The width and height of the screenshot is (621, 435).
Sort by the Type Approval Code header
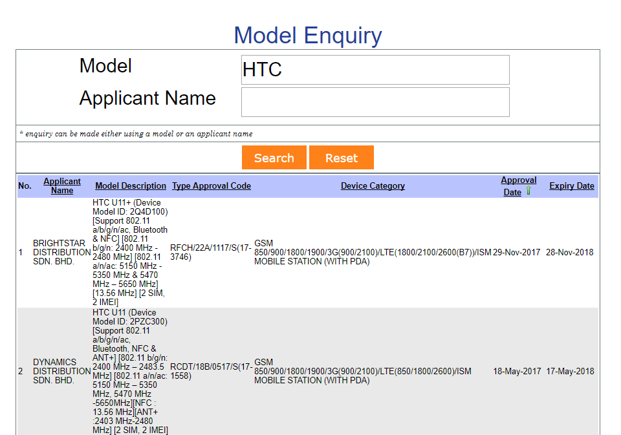(x=211, y=186)
